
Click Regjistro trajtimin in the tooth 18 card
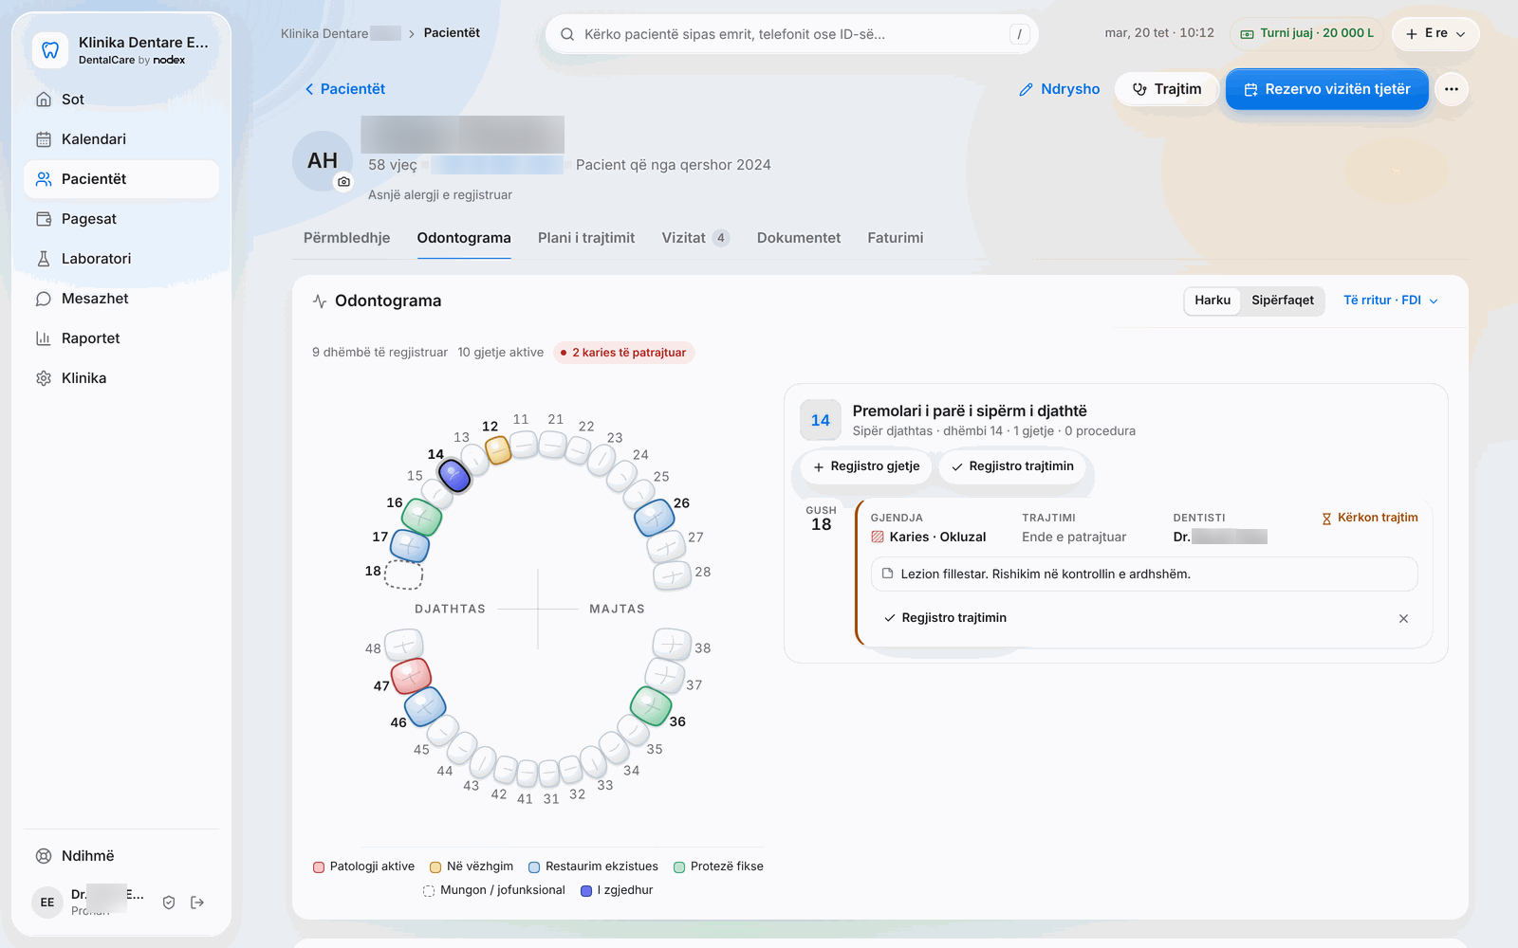tap(945, 618)
